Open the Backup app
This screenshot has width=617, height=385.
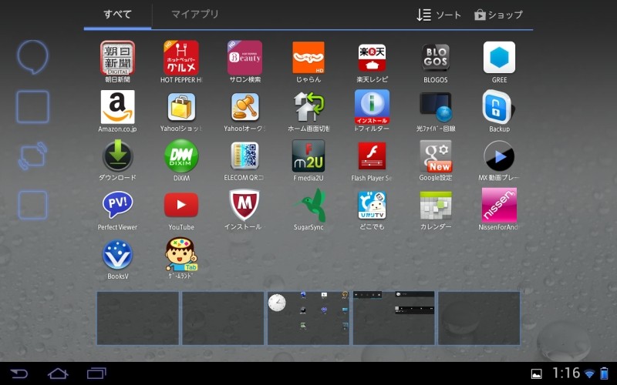(x=499, y=107)
